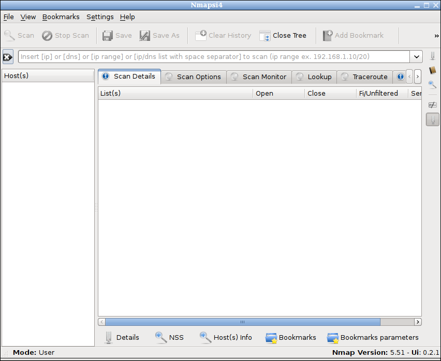This screenshot has width=441, height=361.
Task: Open the host address history dropdown
Action: [x=417, y=57]
